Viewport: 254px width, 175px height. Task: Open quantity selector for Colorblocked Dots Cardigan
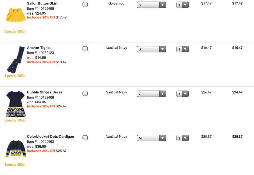tap(182, 138)
